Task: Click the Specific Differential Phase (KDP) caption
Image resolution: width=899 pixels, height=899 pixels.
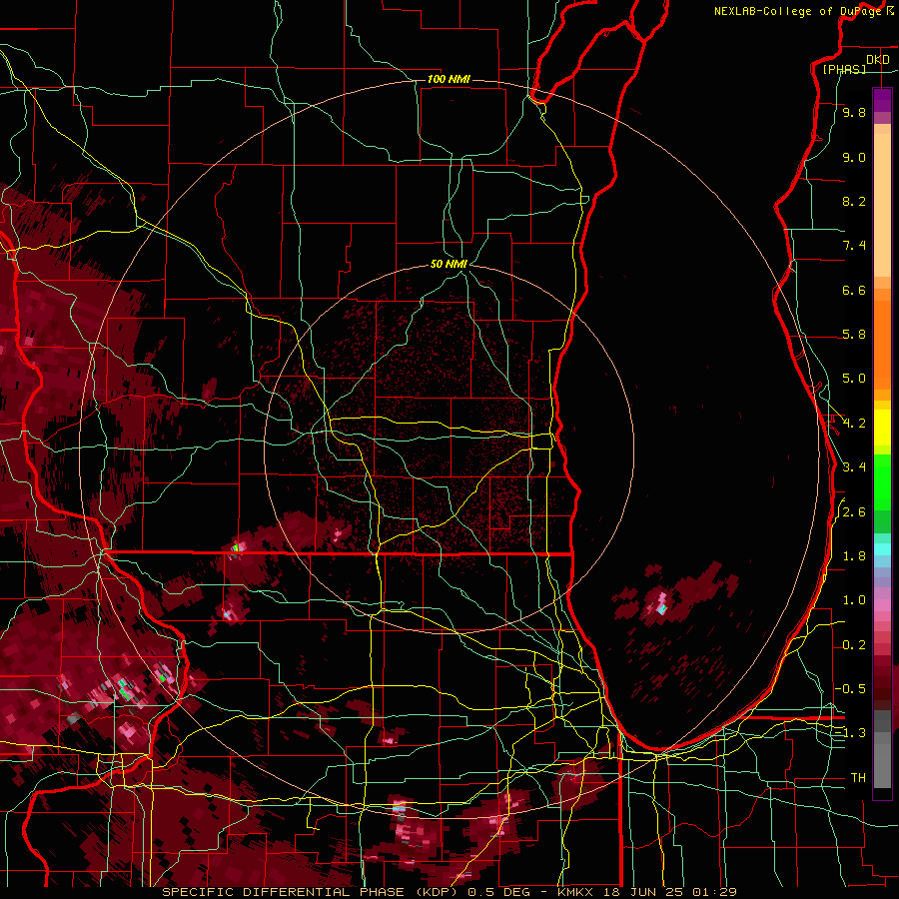Action: (309, 892)
